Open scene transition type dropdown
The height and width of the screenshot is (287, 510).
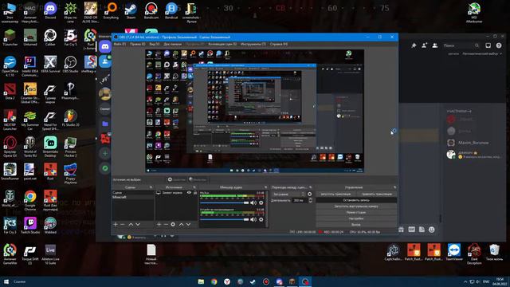point(288,194)
